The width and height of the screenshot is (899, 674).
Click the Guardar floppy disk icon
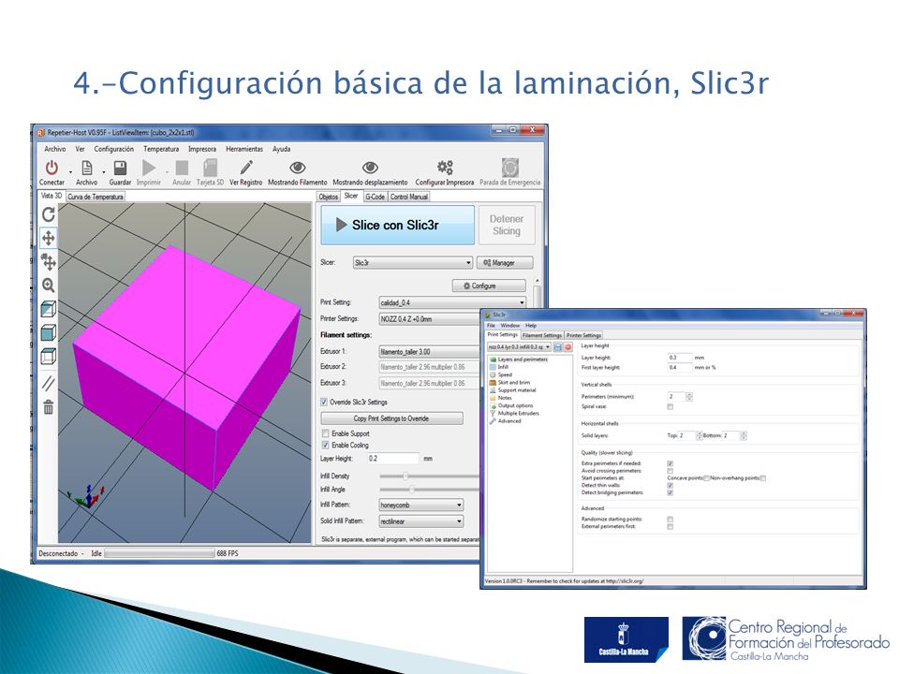pyautogui.click(x=120, y=168)
